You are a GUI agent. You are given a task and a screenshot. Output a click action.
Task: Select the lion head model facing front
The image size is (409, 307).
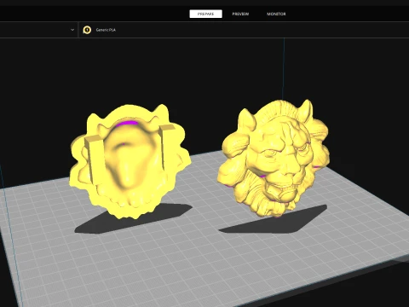coord(274,158)
